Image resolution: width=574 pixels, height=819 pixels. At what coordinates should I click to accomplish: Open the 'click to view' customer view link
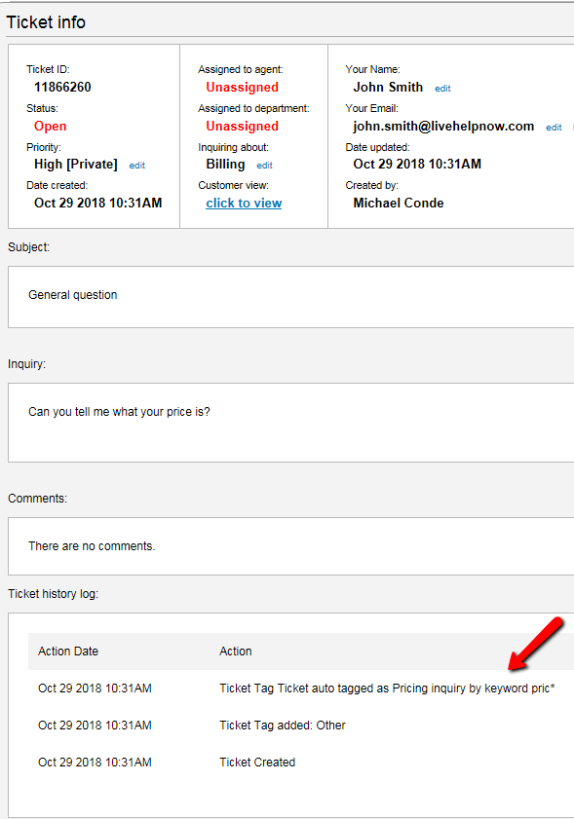(244, 204)
